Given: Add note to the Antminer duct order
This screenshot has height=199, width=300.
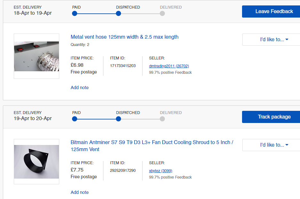Looking at the screenshot, I should pos(79,192).
